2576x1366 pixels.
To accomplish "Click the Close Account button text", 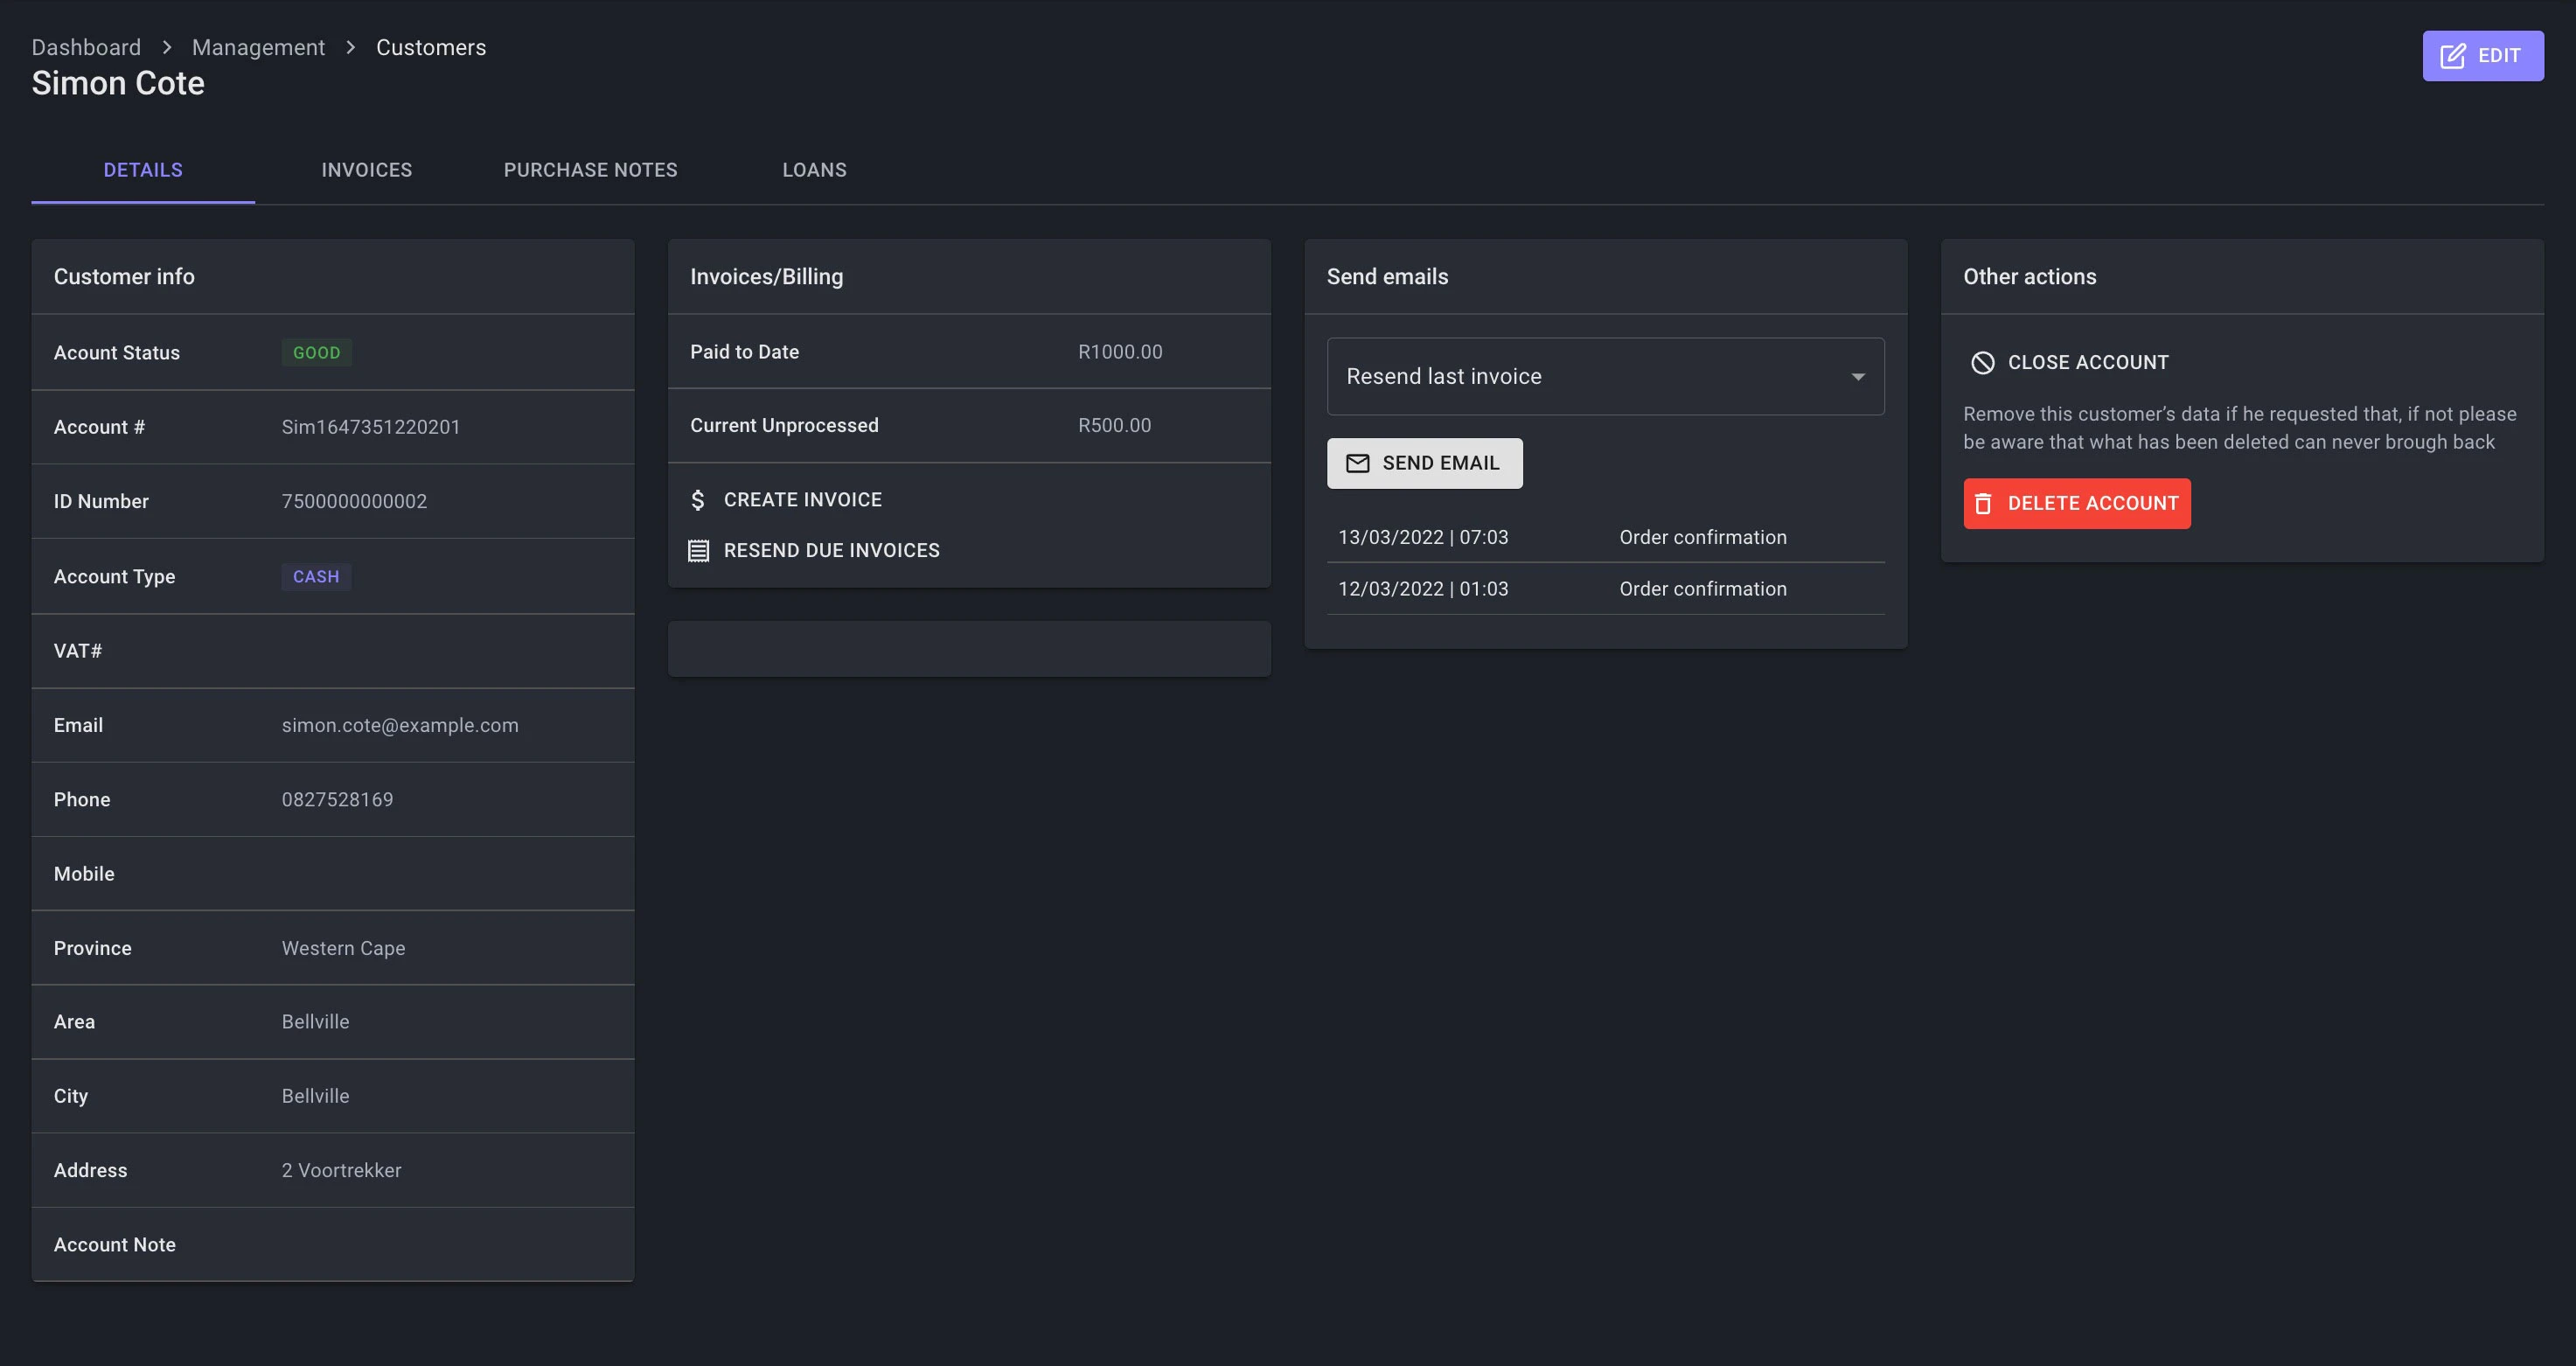I will [2087, 363].
